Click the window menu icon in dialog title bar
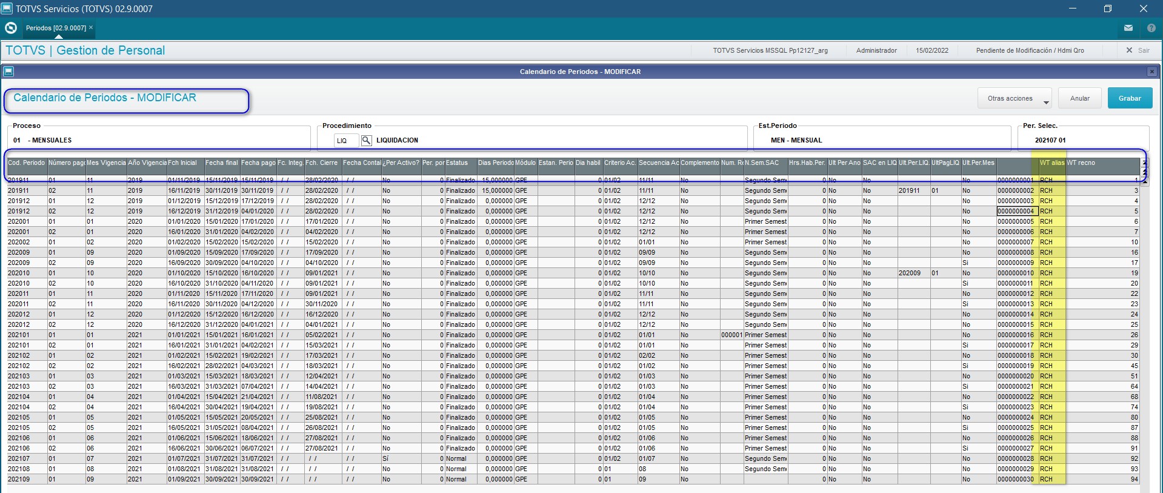1163x493 pixels. 8,72
